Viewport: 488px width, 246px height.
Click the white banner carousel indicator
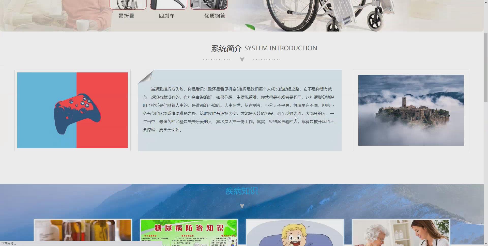(x=237, y=29)
